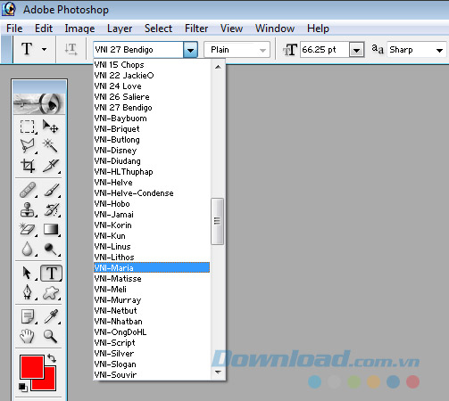The image size is (449, 401).
Task: Select the Clone Stamp tool
Action: 28,209
